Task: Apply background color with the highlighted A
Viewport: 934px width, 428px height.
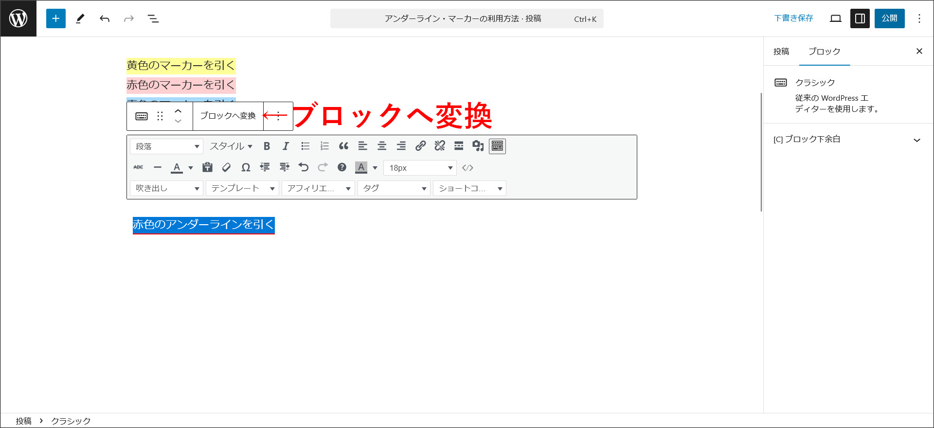Action: coord(361,168)
